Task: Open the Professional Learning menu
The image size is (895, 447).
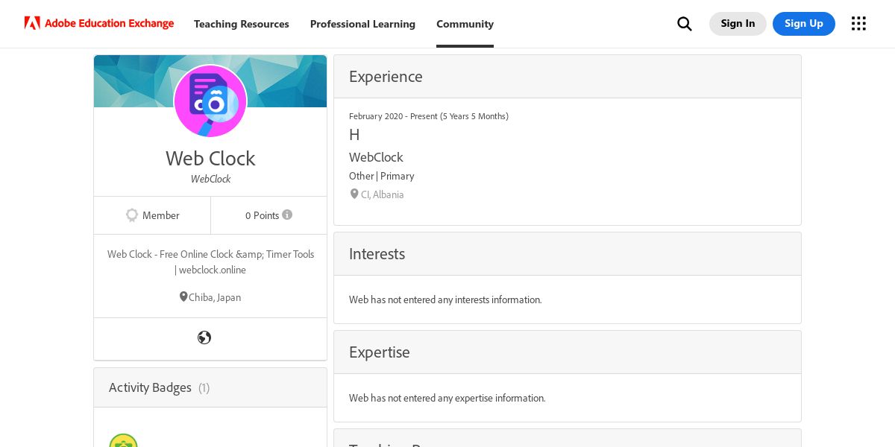Action: [362, 24]
